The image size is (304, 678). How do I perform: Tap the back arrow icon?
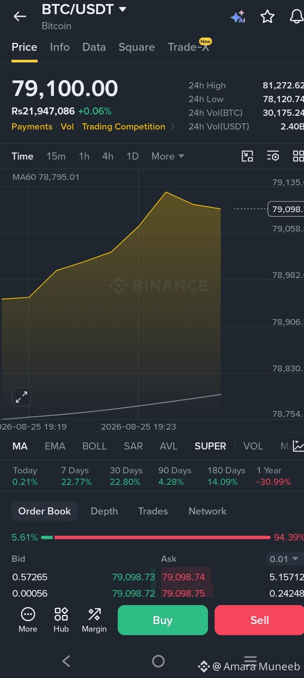20,17
